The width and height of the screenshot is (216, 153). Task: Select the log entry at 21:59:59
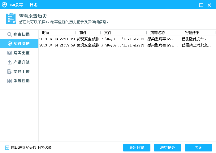[x=127, y=45]
